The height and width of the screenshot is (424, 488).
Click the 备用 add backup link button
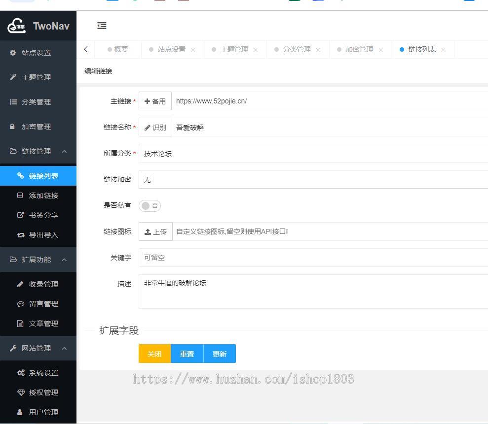coord(155,101)
